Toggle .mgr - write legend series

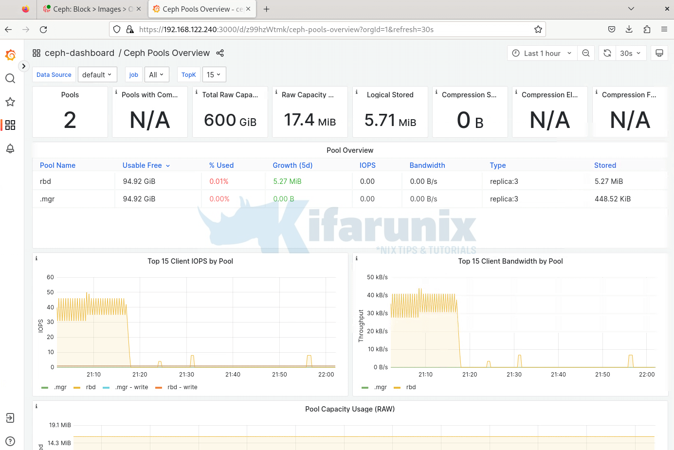131,387
